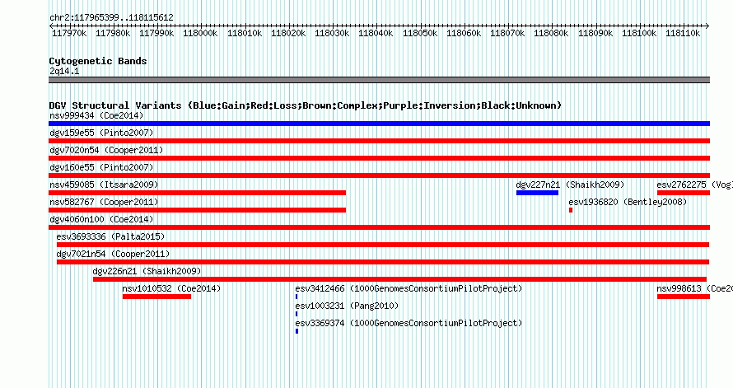733x388 pixels.
Task: Click the 117990k ruler position
Action: pos(156,33)
